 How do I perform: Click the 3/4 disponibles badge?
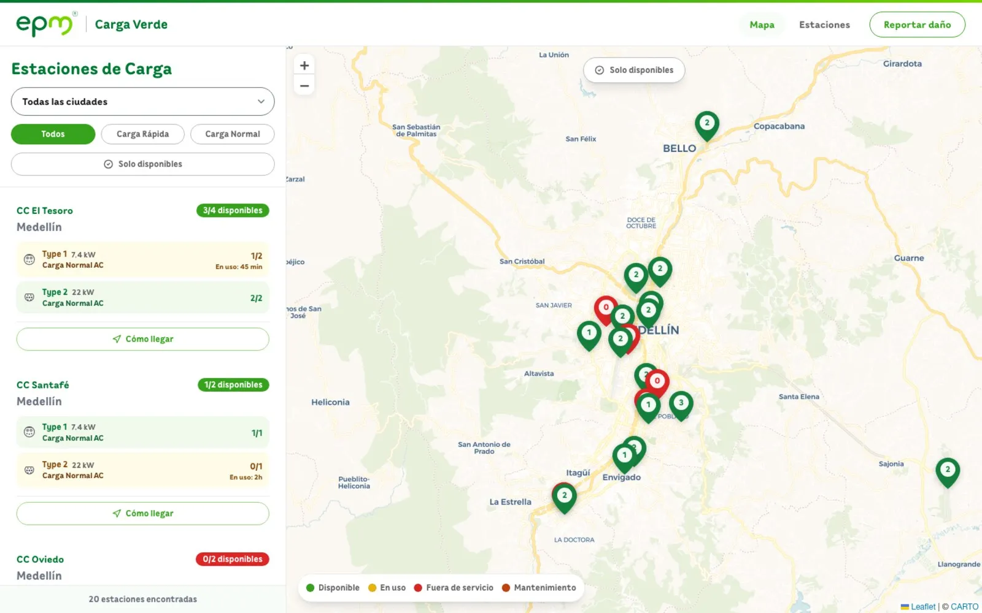[233, 210]
